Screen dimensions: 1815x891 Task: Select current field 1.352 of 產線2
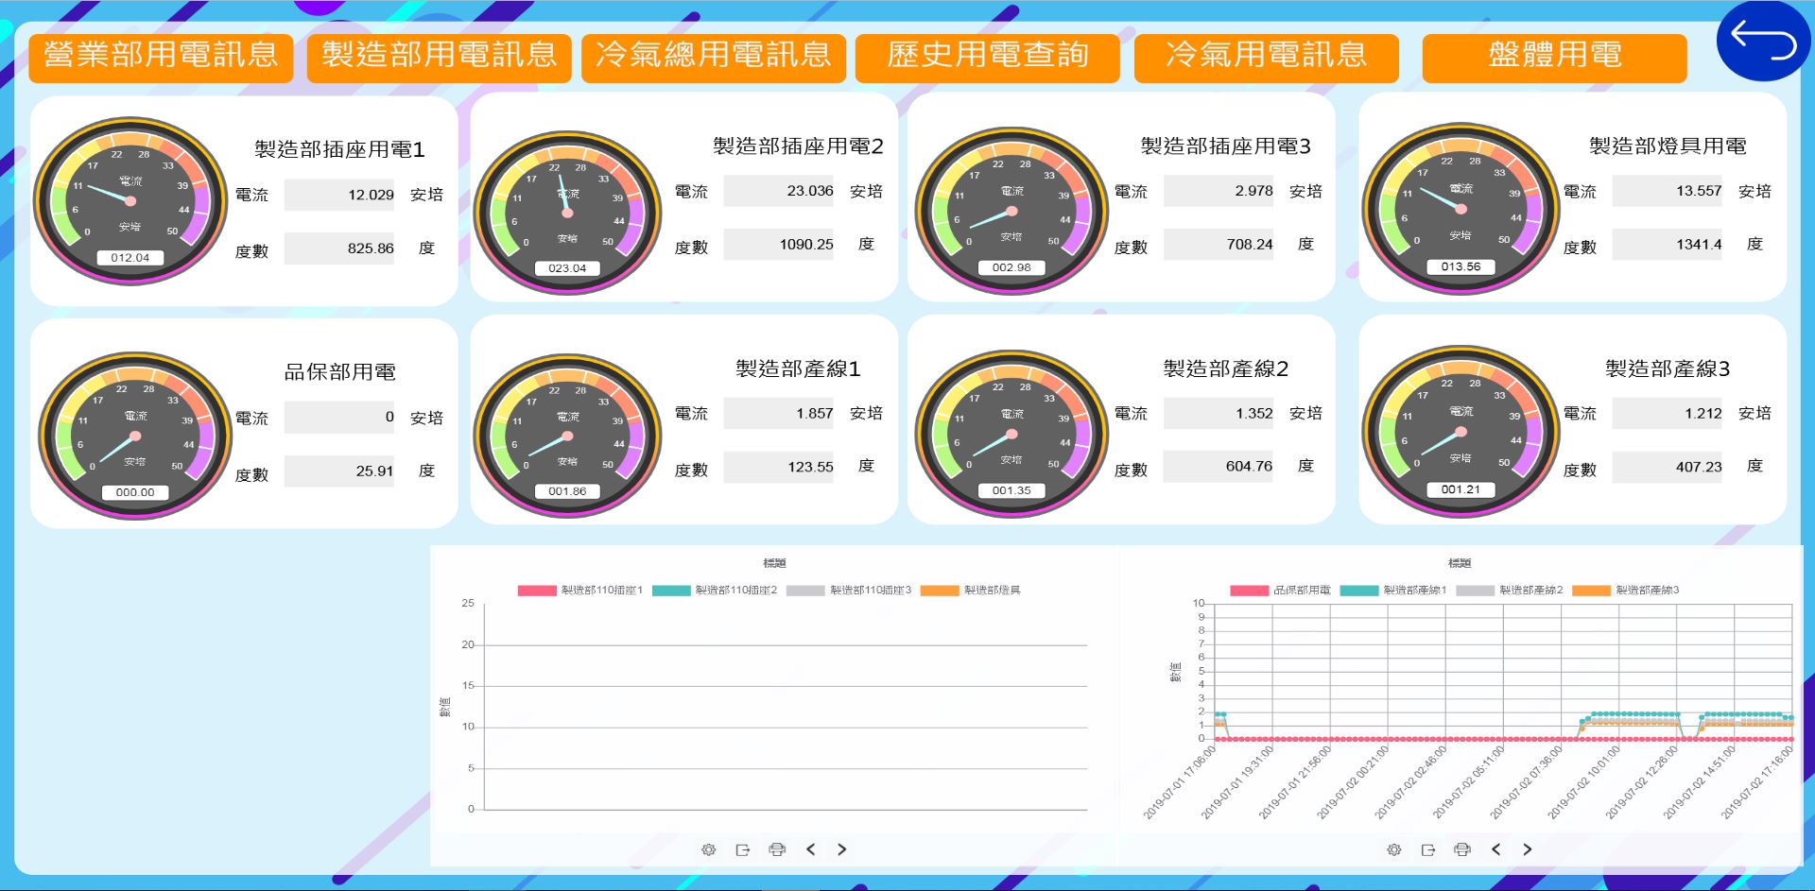1219,414
